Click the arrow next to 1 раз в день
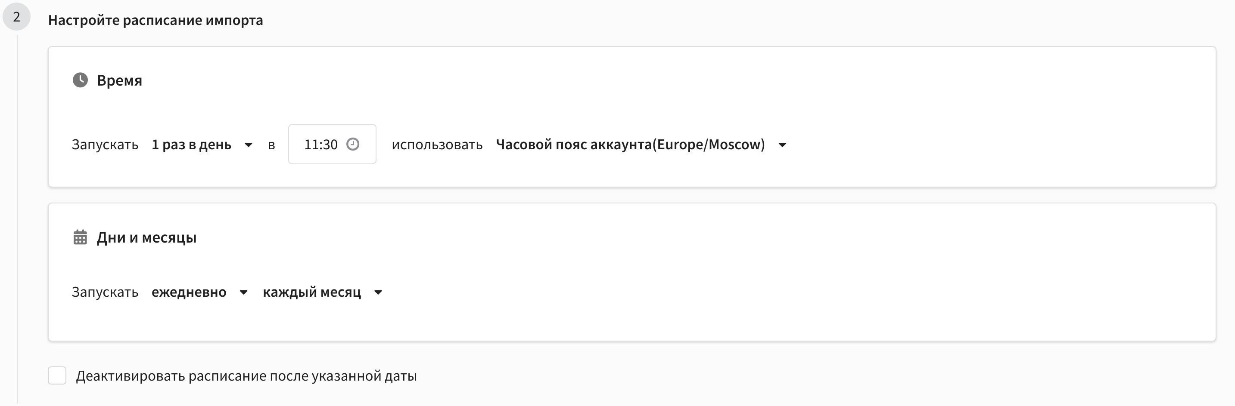This screenshot has width=1235, height=406. point(249,145)
